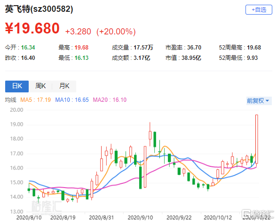This screenshot has height=222, width=277.
Task: Click the 成交量 value 17.57万
Action: pyautogui.click(x=143, y=48)
